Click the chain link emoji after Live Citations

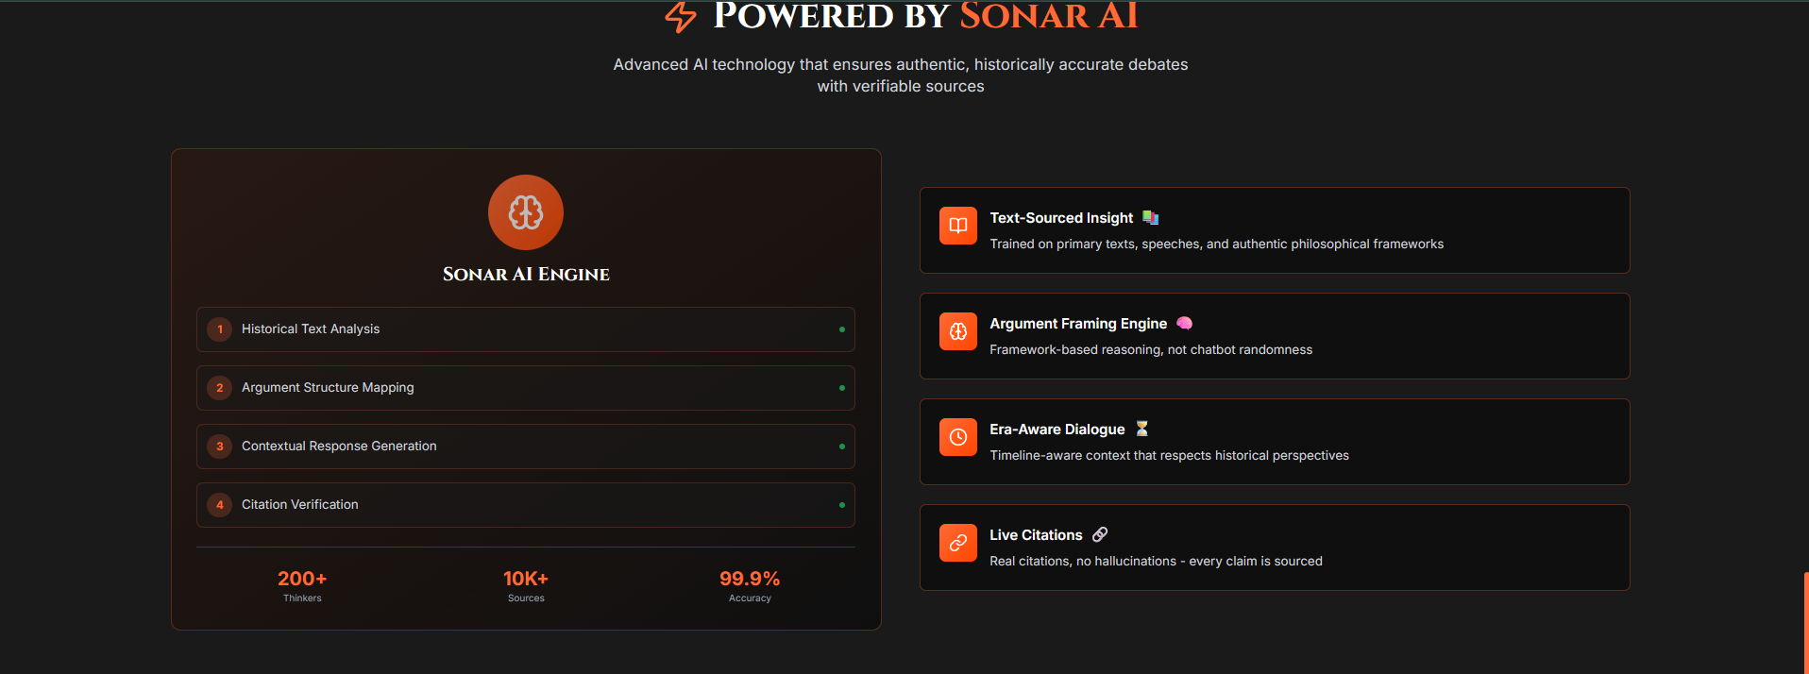click(1100, 534)
